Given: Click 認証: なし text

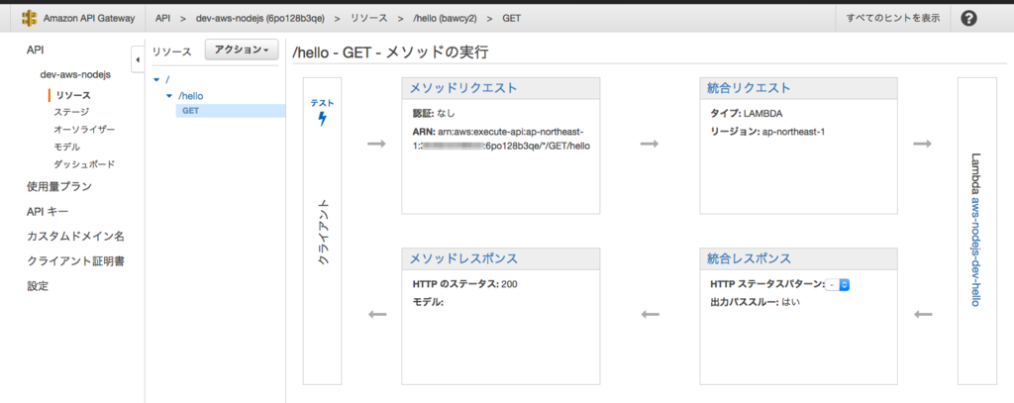Looking at the screenshot, I should (434, 113).
